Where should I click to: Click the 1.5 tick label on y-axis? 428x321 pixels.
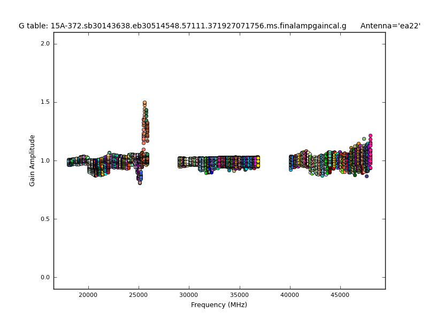pos(45,102)
